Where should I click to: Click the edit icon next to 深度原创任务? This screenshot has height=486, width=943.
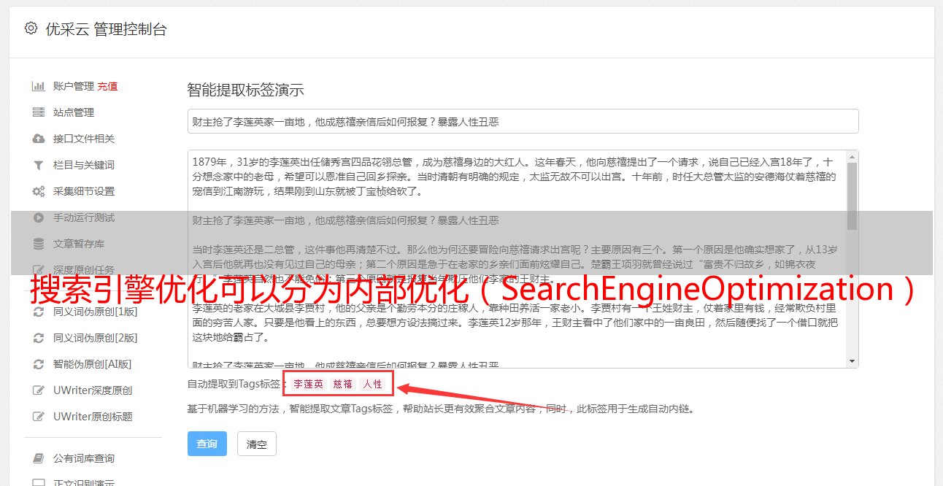pos(39,270)
